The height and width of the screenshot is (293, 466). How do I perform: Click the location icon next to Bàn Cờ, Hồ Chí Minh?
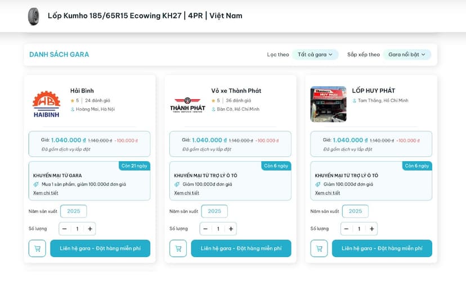[213, 109]
